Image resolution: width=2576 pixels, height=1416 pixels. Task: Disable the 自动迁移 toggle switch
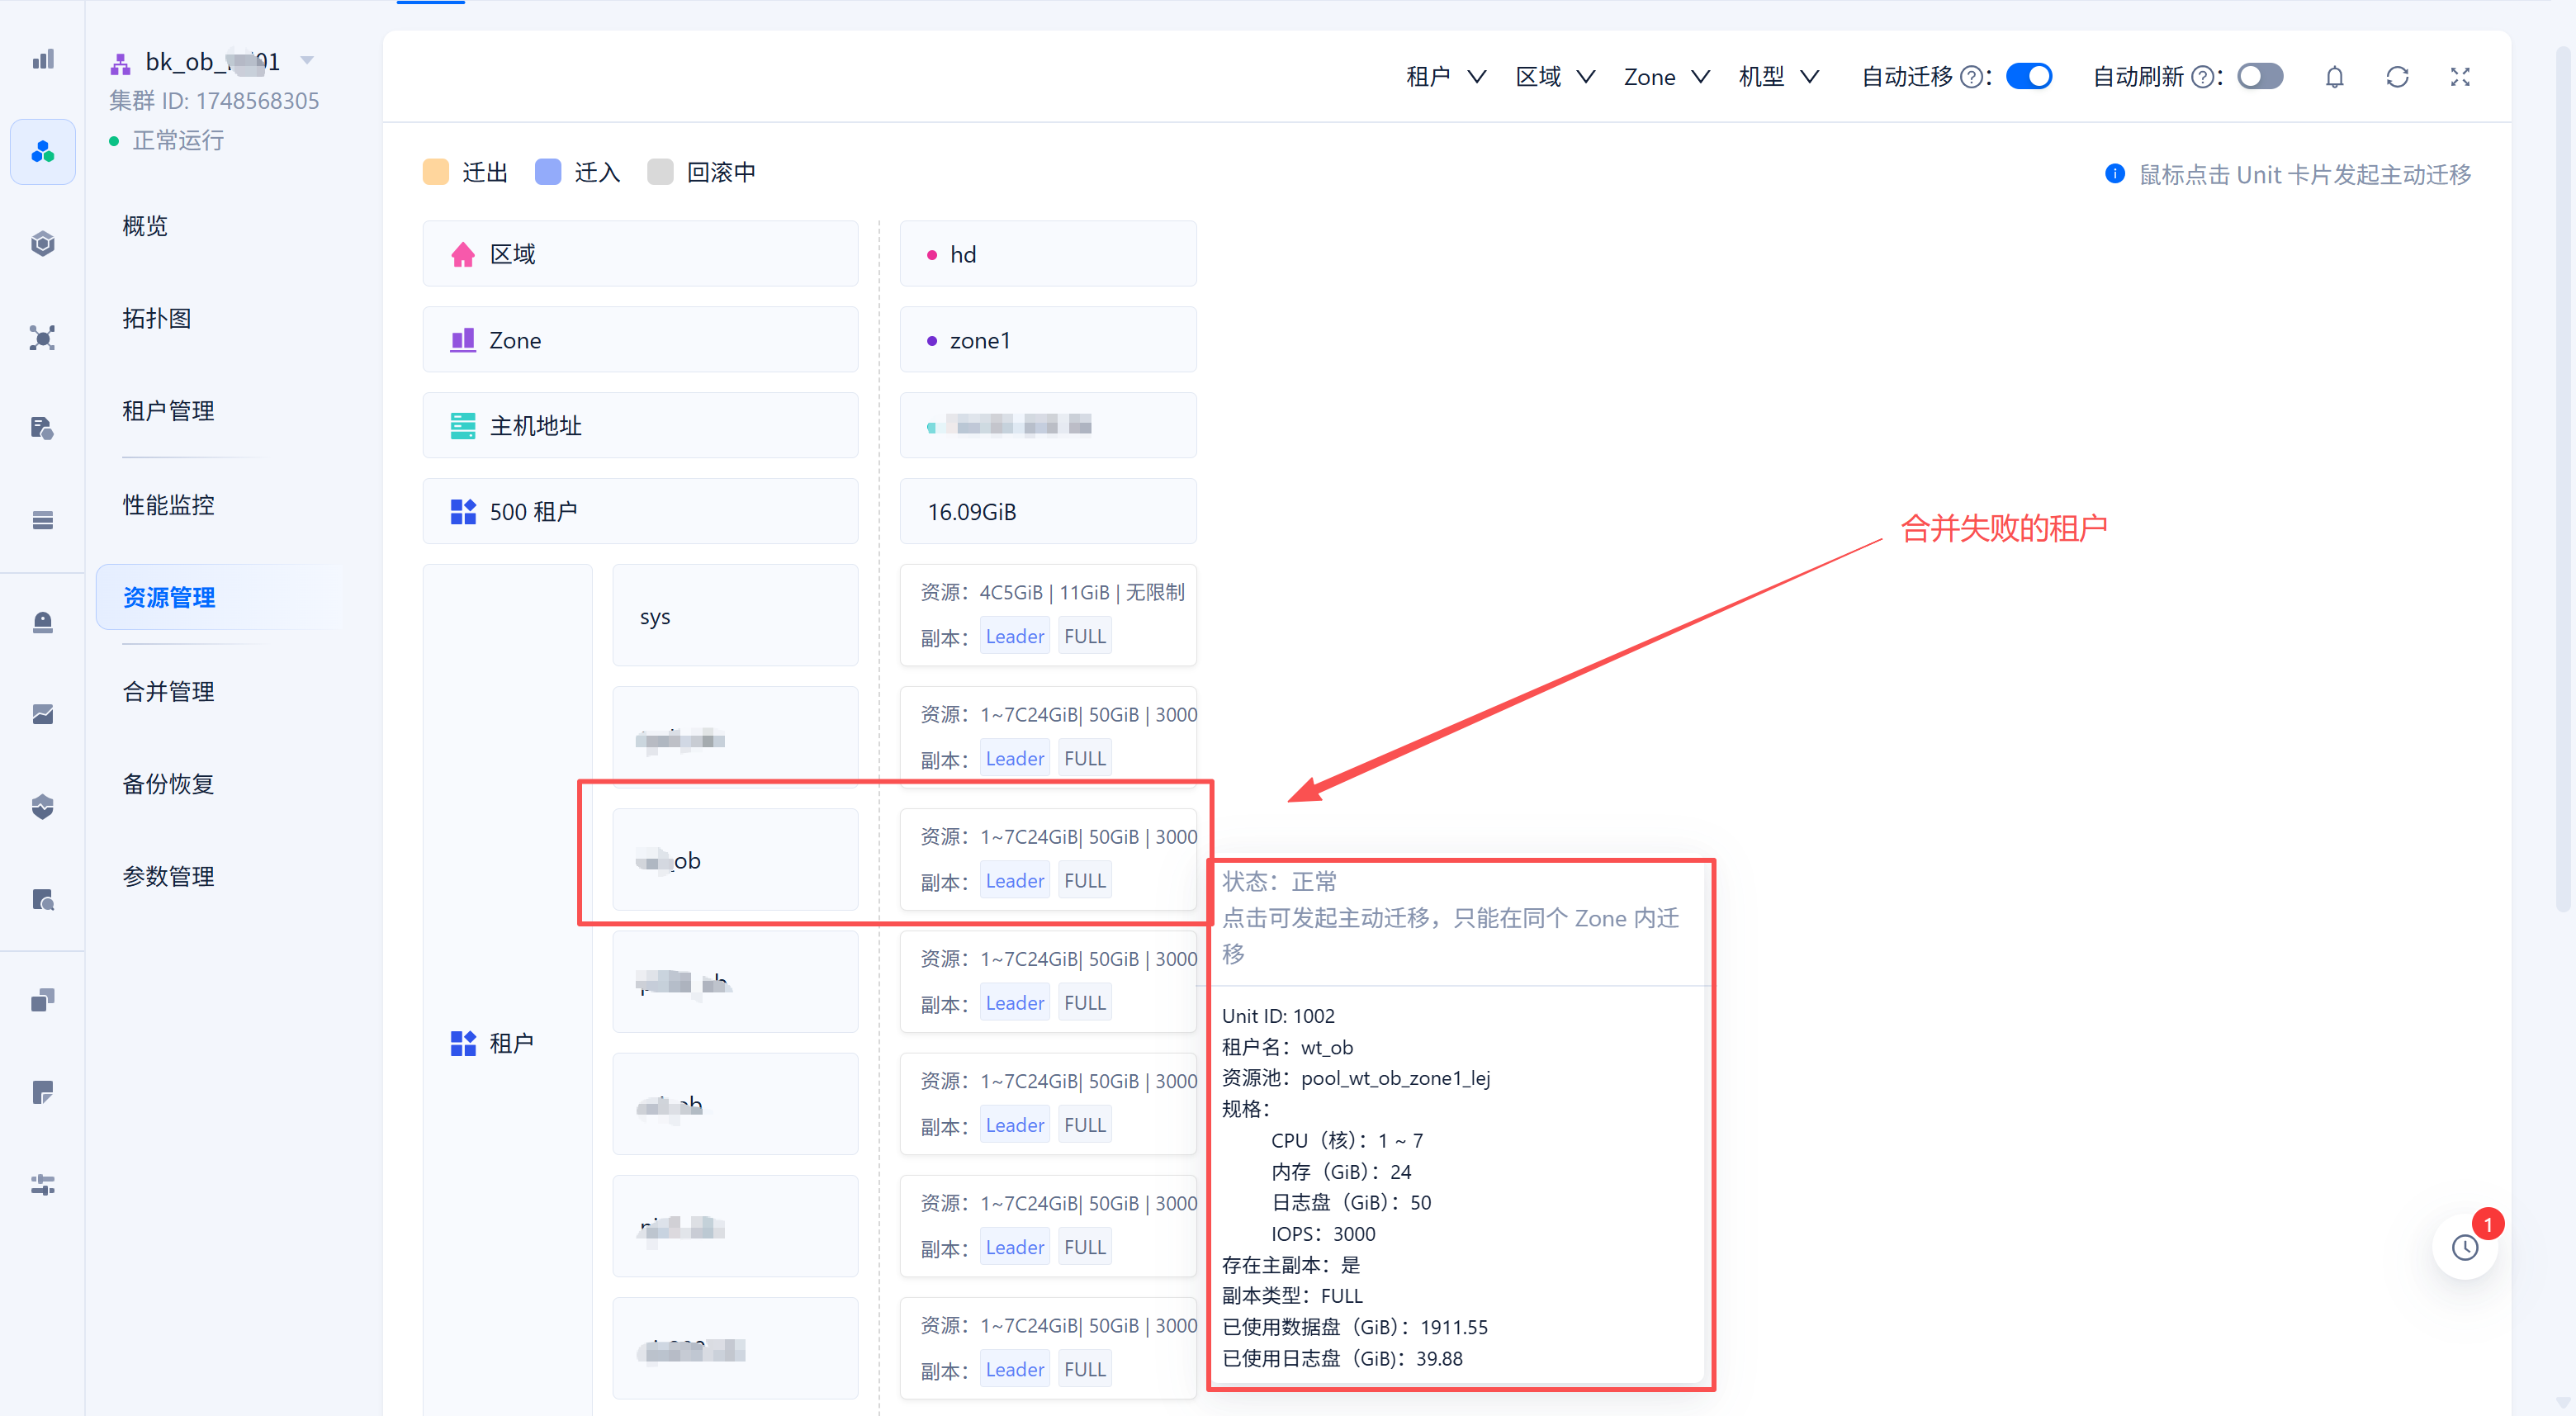tap(2029, 77)
